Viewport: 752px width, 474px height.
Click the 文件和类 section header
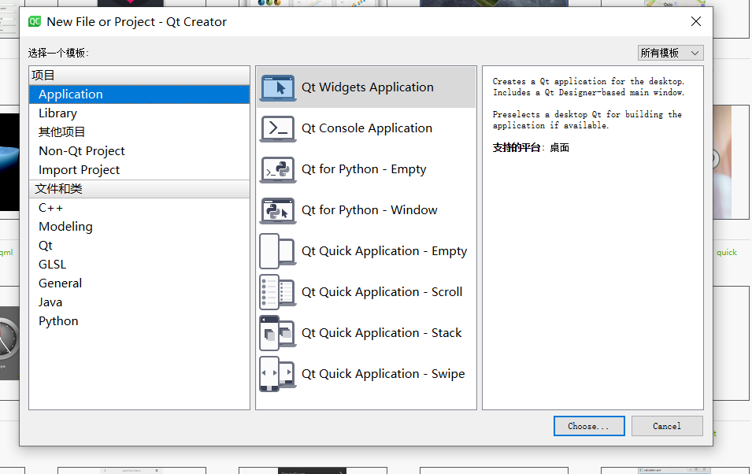139,189
